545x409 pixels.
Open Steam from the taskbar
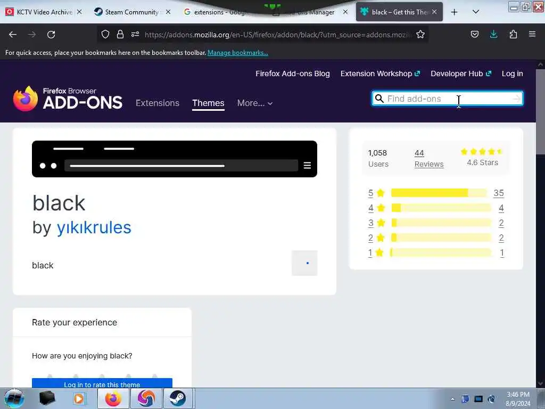178,398
